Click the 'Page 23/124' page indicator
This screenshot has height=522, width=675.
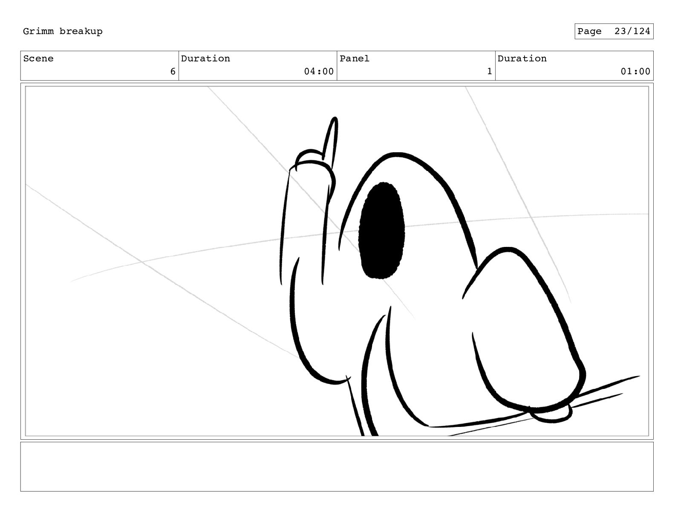tap(614, 32)
